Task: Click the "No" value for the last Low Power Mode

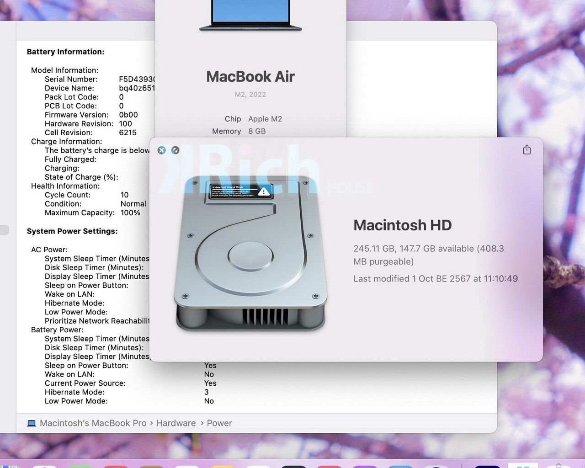Action: coord(209,401)
